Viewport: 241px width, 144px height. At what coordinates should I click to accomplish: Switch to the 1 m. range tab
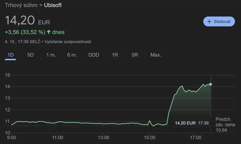click(51, 55)
